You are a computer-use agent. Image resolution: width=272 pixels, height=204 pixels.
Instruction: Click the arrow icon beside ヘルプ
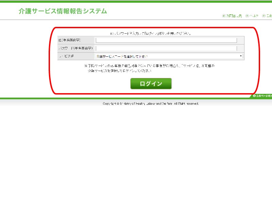247,16
